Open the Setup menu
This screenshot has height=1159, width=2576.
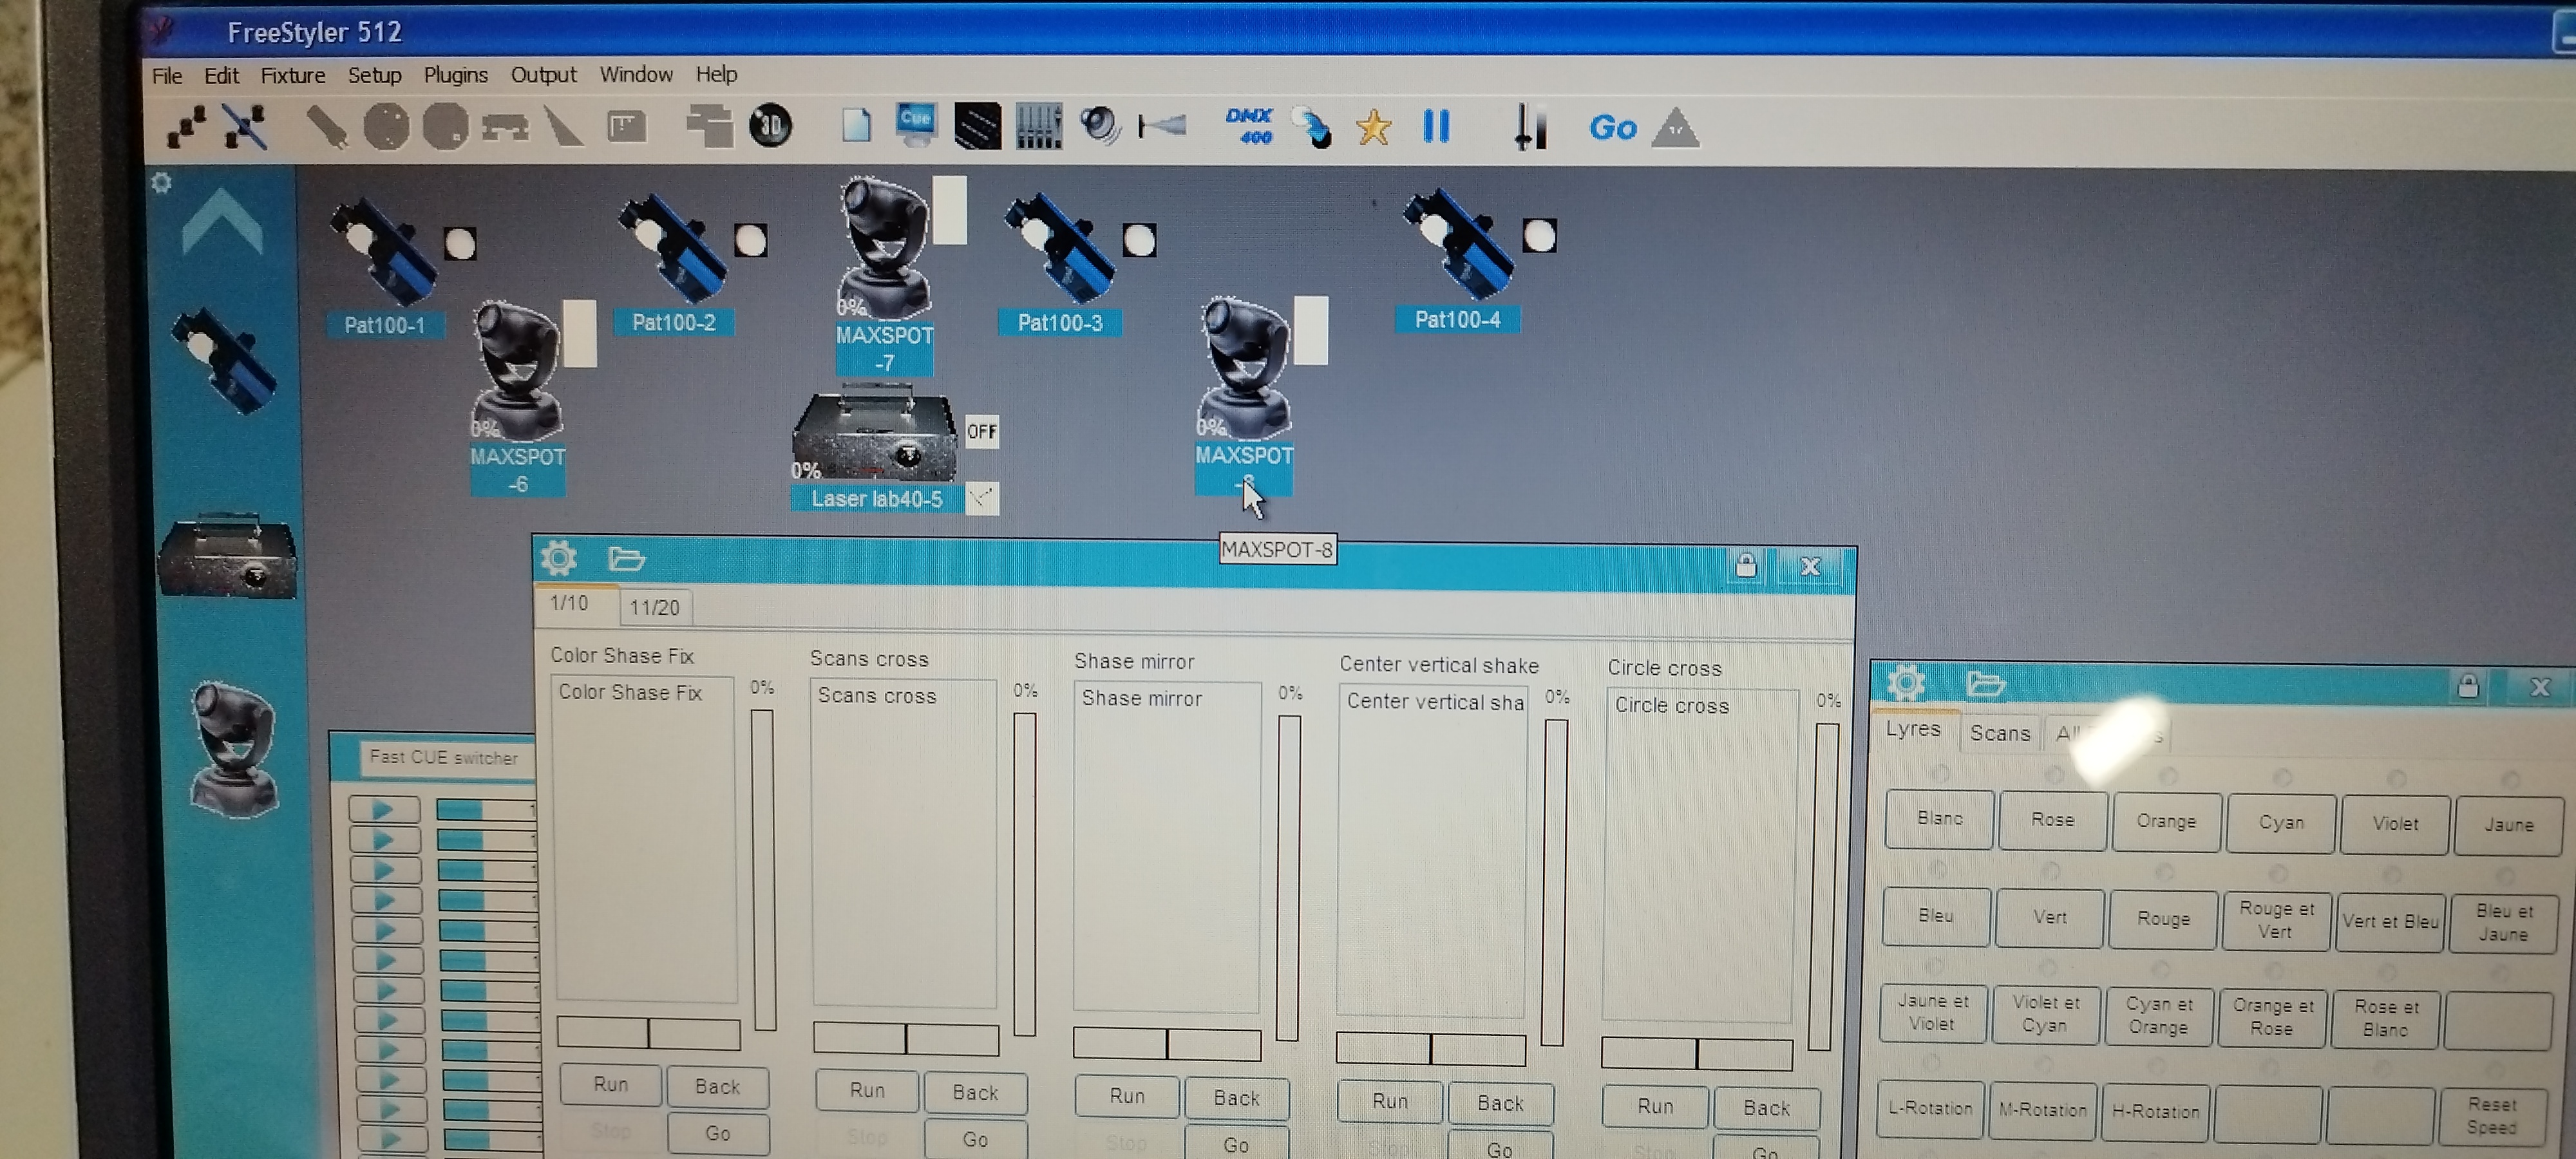(374, 75)
